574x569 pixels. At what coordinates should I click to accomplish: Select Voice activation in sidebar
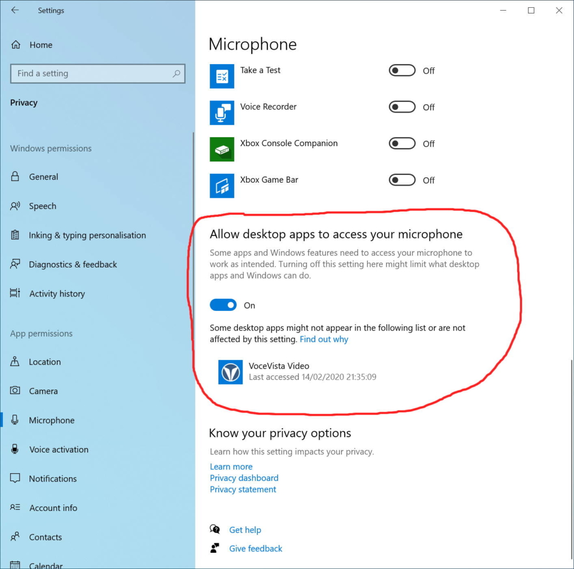[59, 450]
